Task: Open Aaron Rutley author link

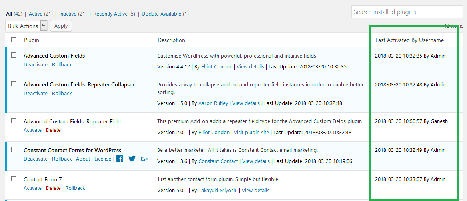Action: tap(213, 103)
